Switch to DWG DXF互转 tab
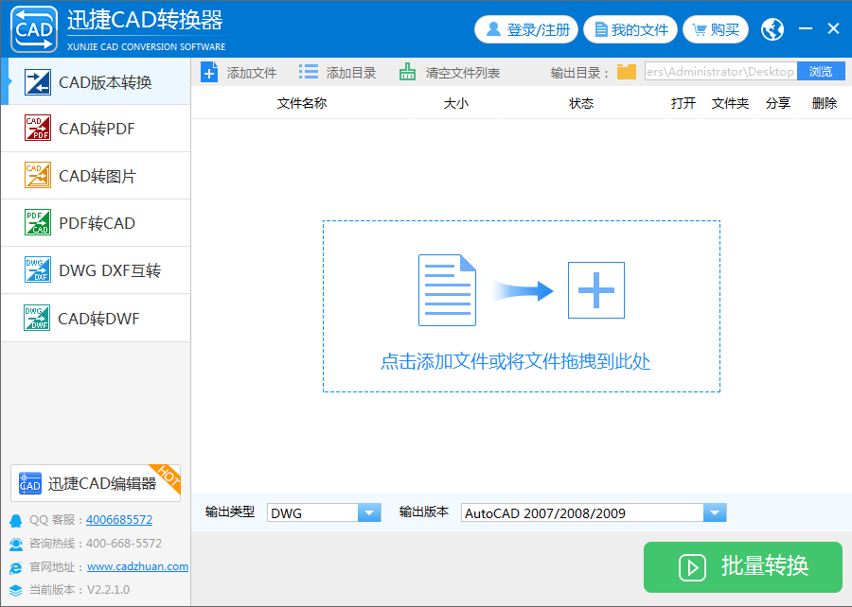 coord(97,270)
